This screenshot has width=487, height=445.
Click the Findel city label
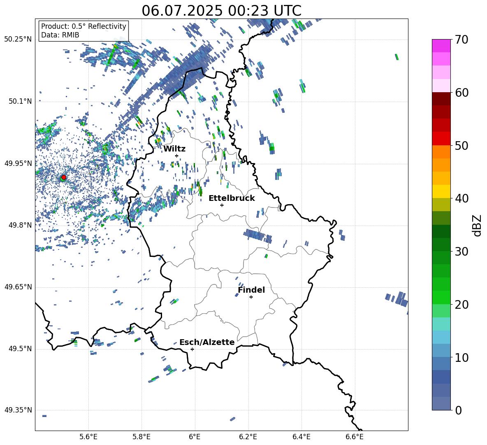[251, 290]
